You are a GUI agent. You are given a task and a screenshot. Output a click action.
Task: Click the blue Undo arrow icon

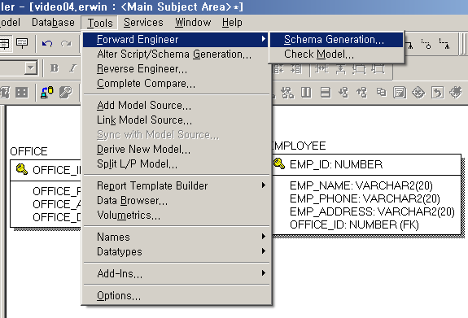(x=47, y=44)
